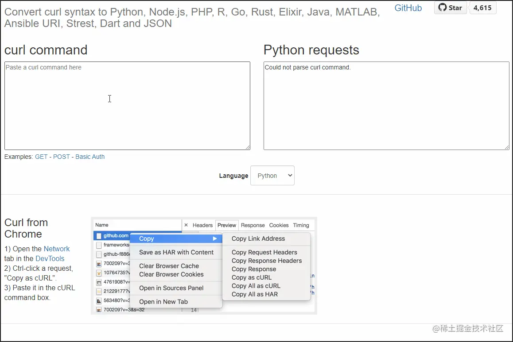
Task: Open the GitHub link in header
Action: (x=408, y=8)
